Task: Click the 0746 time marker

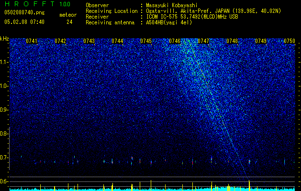Action: (175, 41)
